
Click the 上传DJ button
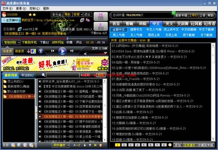[193, 15]
